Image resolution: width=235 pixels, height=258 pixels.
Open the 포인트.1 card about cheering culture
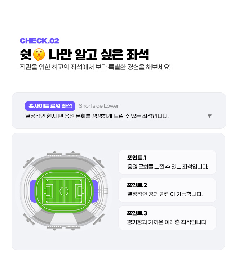(x=167, y=162)
